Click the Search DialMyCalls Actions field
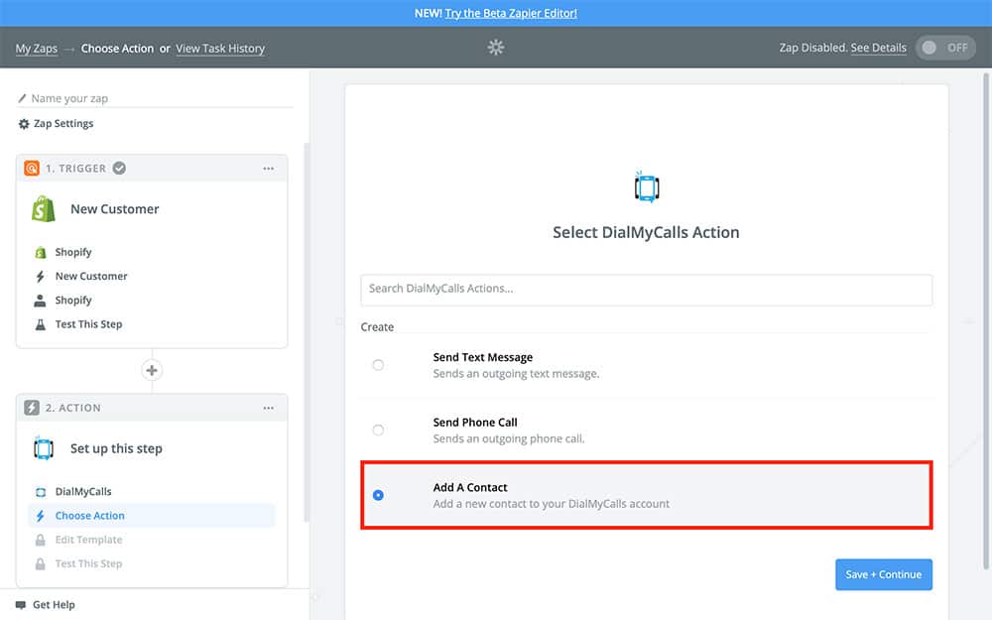The image size is (992, 620). (x=646, y=290)
